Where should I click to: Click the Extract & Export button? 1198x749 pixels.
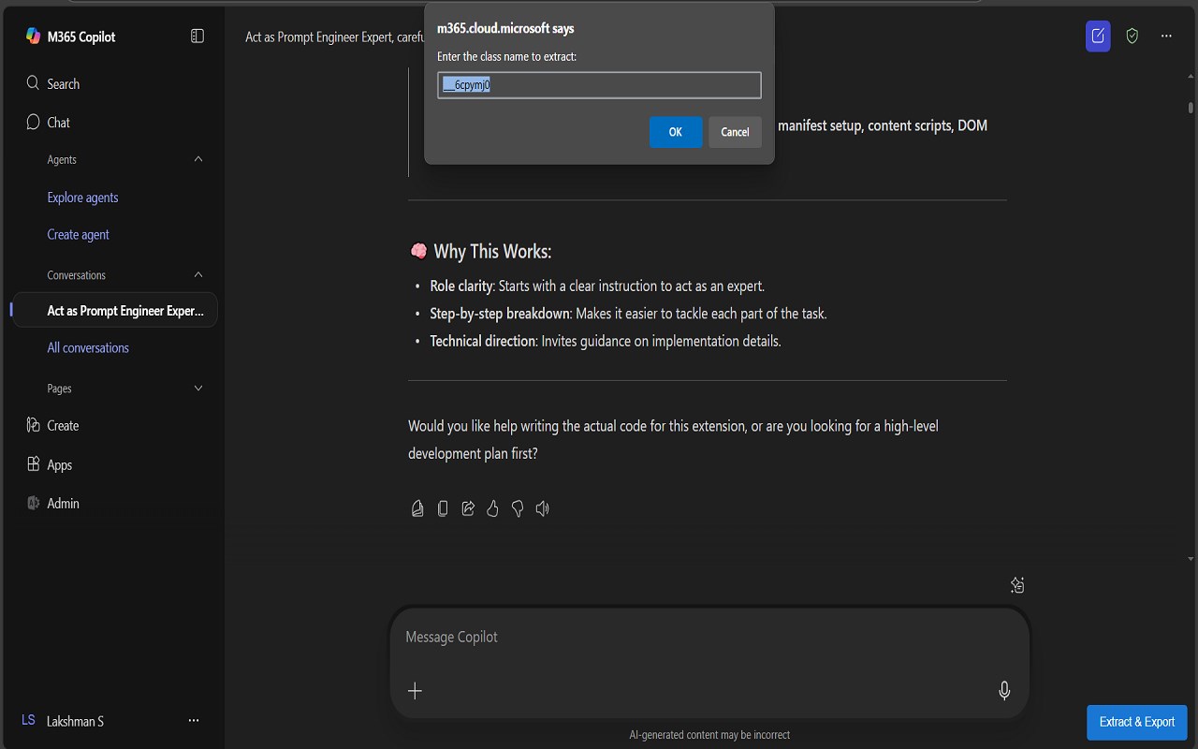pyautogui.click(x=1137, y=722)
